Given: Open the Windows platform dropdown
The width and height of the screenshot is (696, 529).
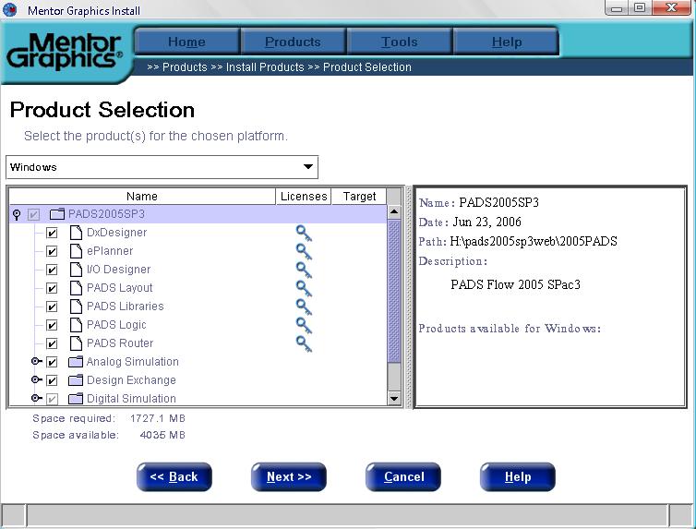Looking at the screenshot, I should click(162, 167).
